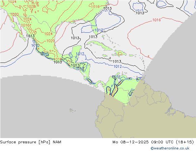This screenshot has width=196, height=151.
Task: Click the blue 1012 label beside Florida
Action: tap(99, 30)
